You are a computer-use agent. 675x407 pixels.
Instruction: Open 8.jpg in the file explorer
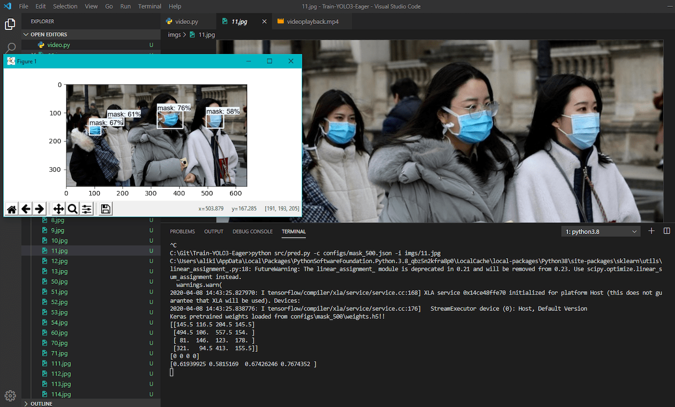91,220
